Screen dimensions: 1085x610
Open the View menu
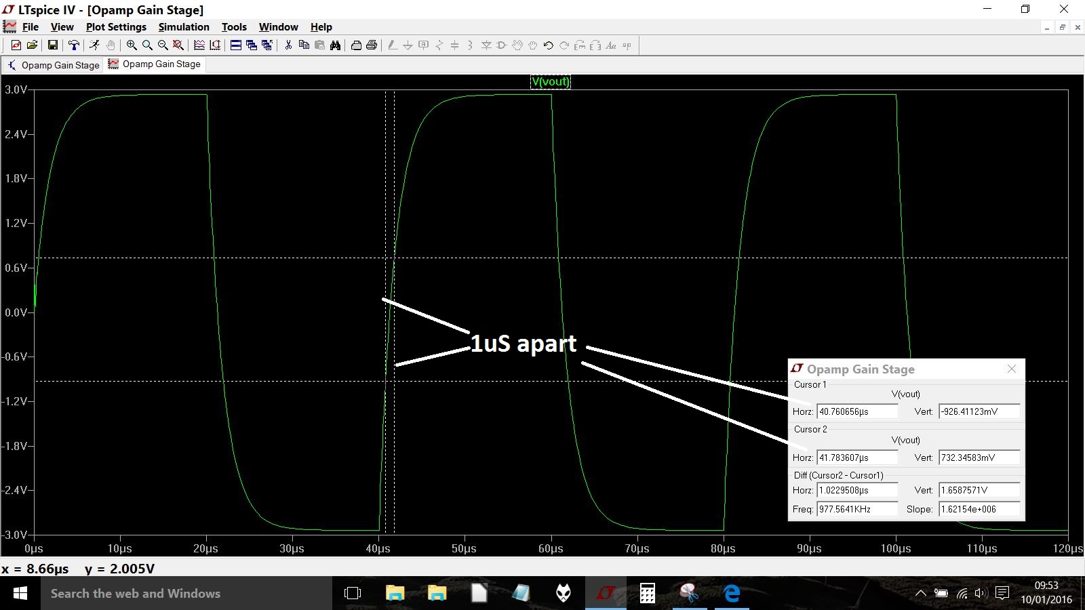62,27
